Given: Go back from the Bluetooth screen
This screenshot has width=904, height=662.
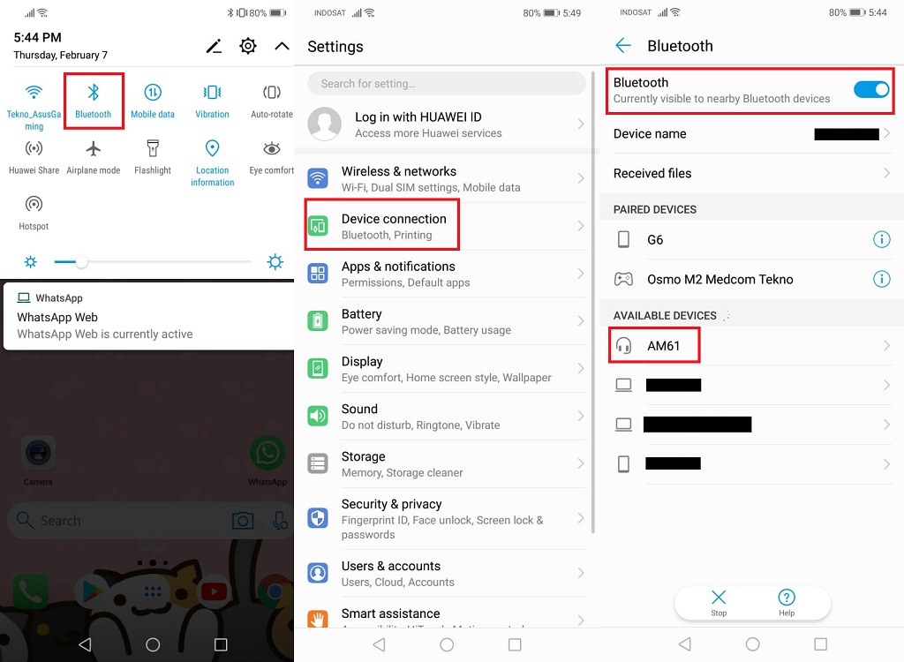Looking at the screenshot, I should coord(623,46).
